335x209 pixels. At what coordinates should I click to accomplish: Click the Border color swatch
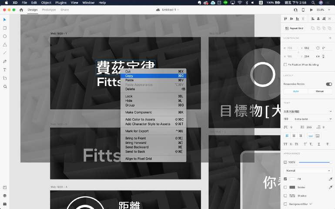click(x=292, y=187)
